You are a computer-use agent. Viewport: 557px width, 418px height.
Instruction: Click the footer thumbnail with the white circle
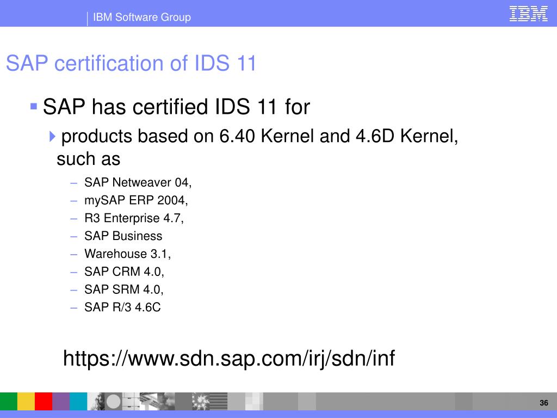pyautogui.click(x=113, y=401)
